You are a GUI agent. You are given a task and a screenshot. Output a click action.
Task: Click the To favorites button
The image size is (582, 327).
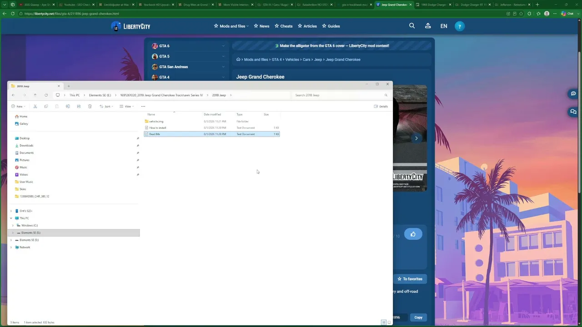click(x=410, y=279)
